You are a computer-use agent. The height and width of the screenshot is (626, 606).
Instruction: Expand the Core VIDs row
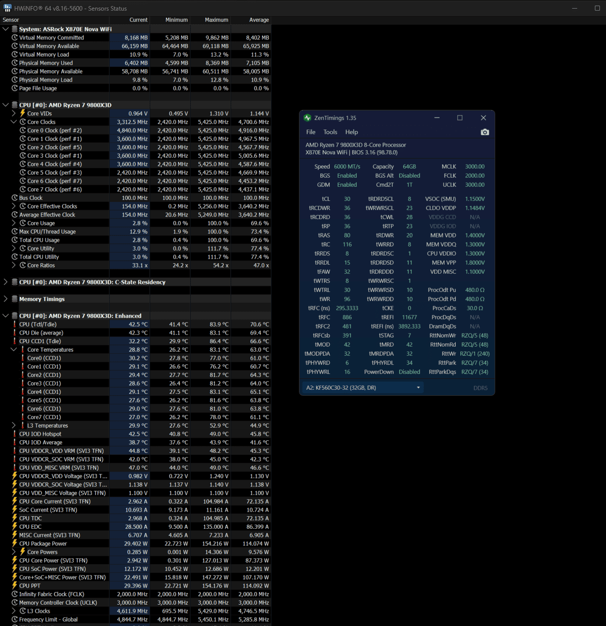click(14, 113)
